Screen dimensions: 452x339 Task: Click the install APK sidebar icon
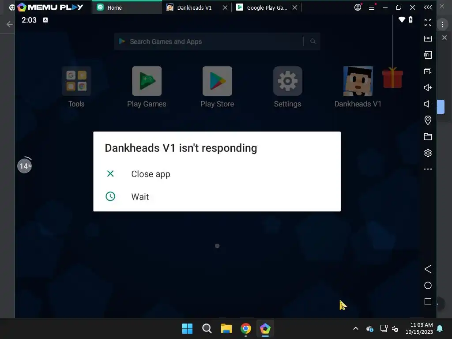pyautogui.click(x=428, y=55)
